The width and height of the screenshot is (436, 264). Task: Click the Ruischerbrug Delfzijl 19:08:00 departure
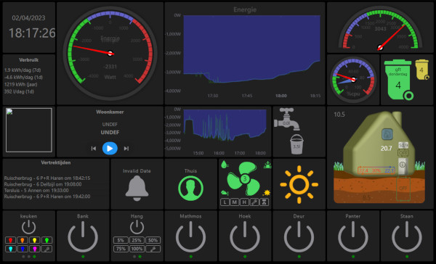pos(43,184)
